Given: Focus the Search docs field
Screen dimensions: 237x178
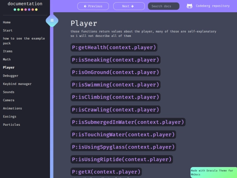Looking at the screenshot, I should click(164, 6).
